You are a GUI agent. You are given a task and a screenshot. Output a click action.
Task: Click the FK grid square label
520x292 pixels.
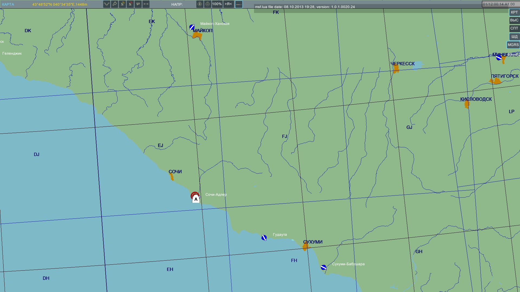276,12
